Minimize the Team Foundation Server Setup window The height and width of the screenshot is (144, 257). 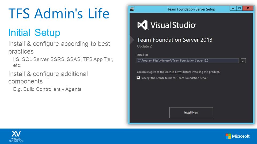(x=233, y=8)
